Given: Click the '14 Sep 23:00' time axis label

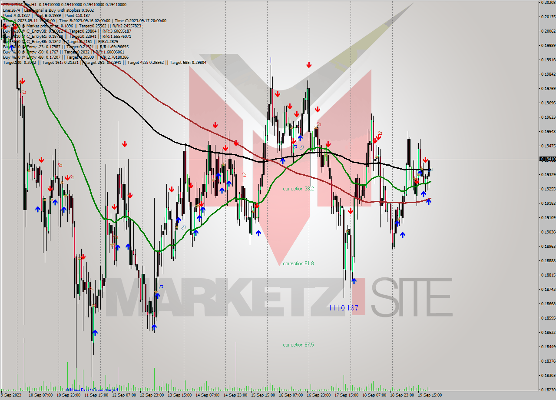Looking at the screenshot, I should [235, 395].
